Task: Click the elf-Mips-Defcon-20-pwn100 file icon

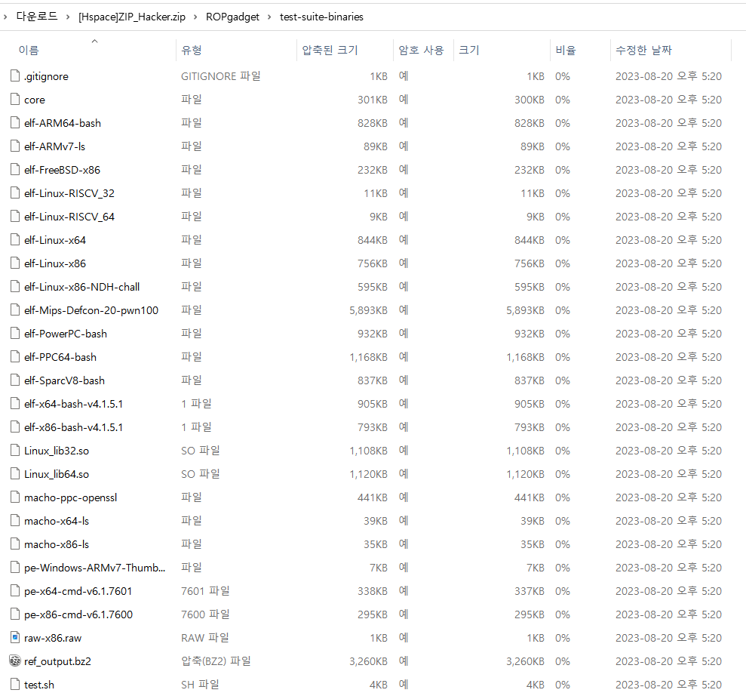Action: point(15,310)
